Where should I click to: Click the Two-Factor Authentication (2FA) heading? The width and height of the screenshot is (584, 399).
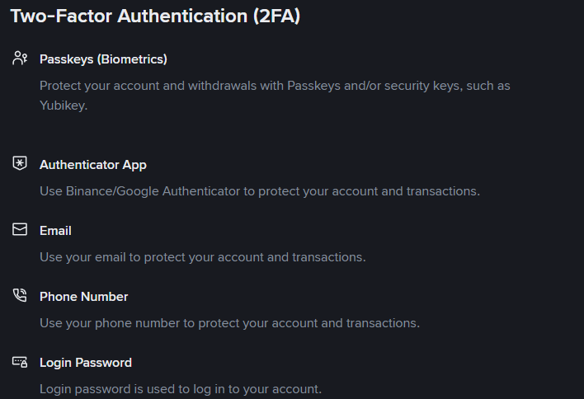[x=154, y=16]
